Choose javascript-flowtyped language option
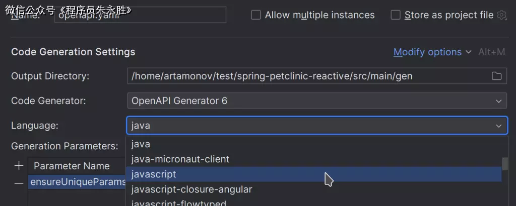 pyautogui.click(x=178, y=203)
